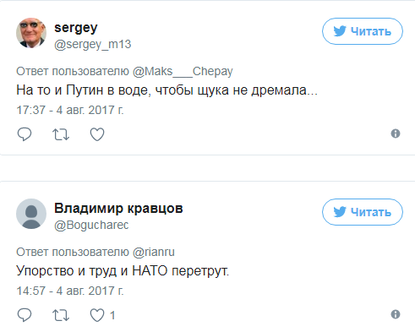Open the @Maks___Chepay mention link

click(183, 72)
